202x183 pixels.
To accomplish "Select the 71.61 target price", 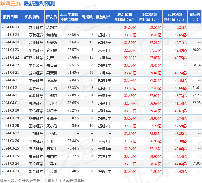I will (196, 88).
